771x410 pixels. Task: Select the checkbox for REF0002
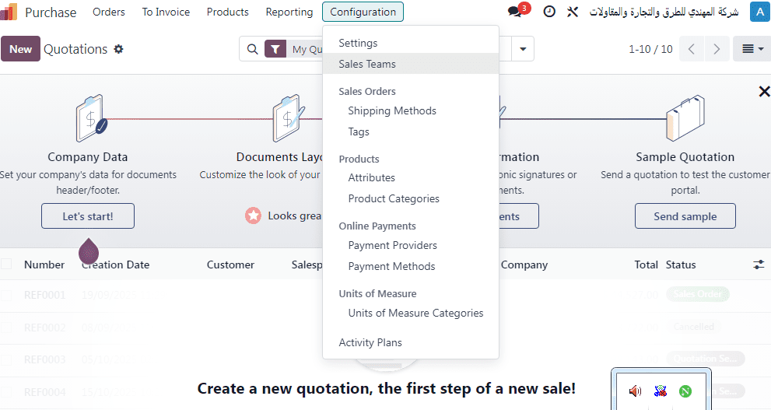click(6, 328)
